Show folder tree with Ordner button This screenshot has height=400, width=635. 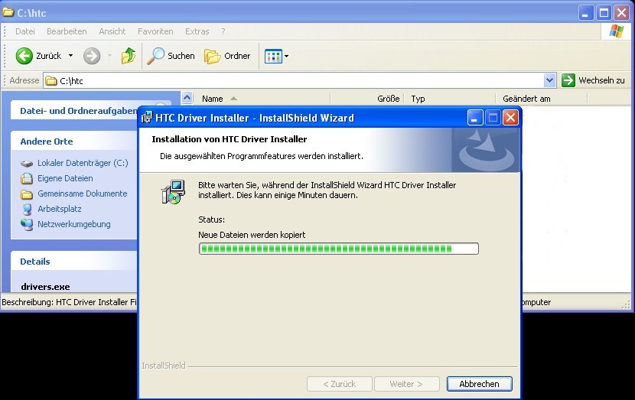[227, 56]
